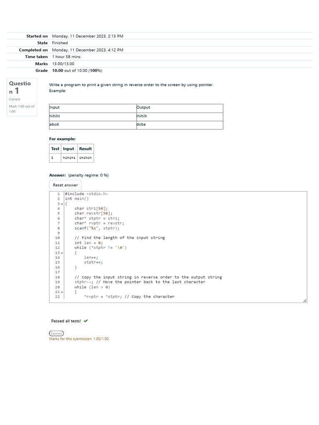The width and height of the screenshot is (319, 425).
Task: Collapse code fold arrow at line 13
Action: click(x=62, y=253)
